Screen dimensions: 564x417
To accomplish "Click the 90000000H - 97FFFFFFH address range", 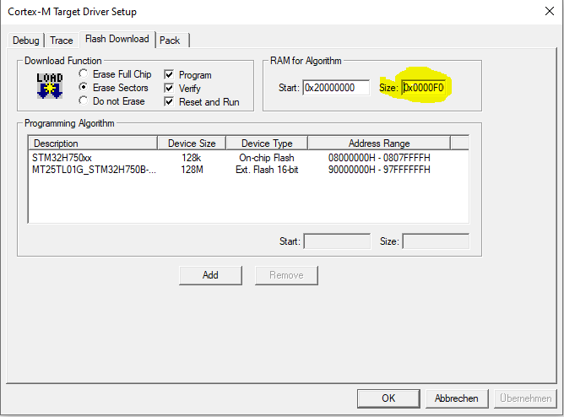I will [379, 170].
